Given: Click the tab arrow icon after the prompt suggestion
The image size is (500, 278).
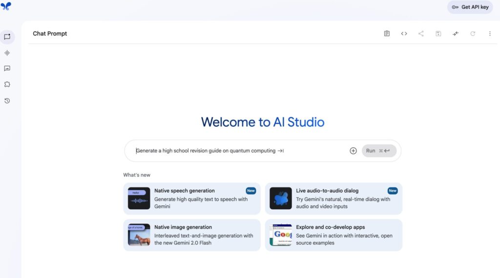Looking at the screenshot, I should 281,151.
